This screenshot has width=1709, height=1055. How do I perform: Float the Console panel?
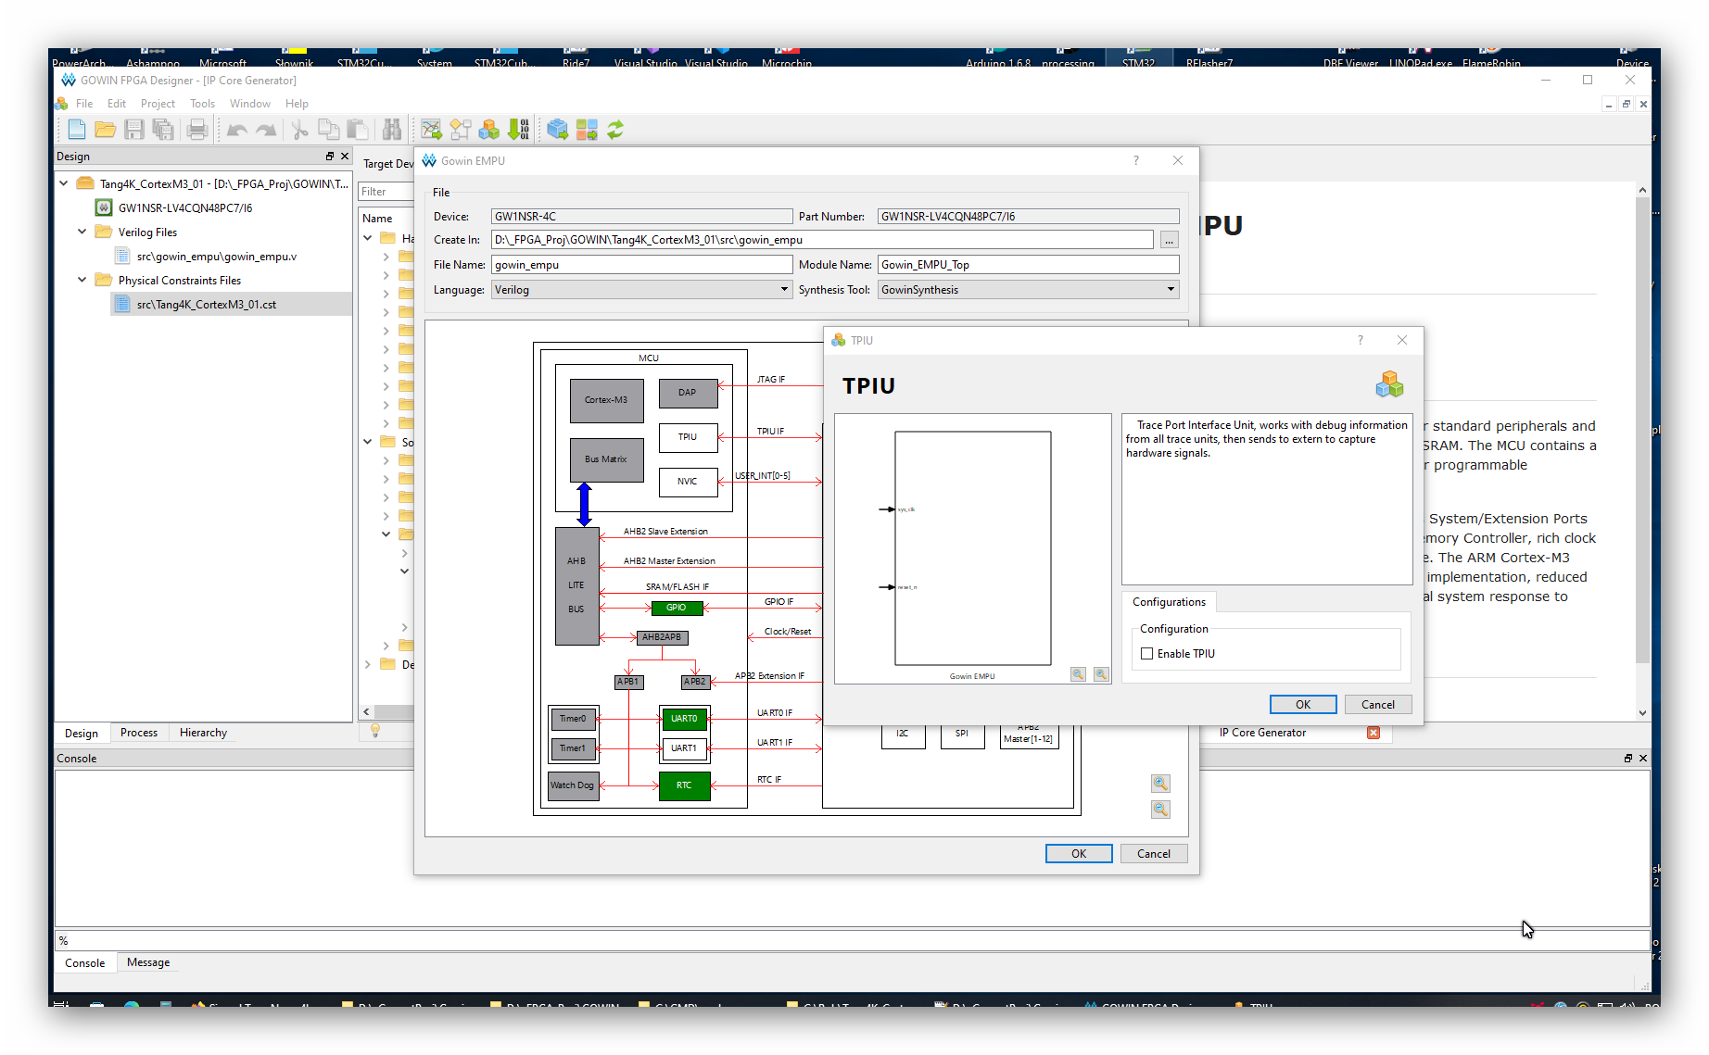point(1628,759)
